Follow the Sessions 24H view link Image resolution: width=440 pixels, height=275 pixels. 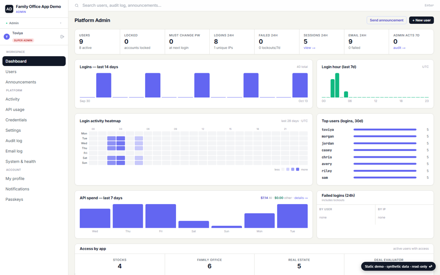[309, 48]
